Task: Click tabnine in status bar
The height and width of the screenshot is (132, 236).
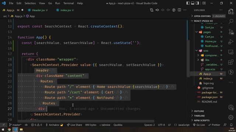Action: 105,125
